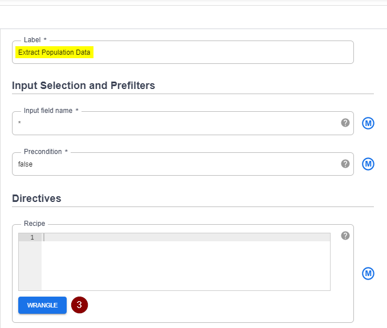
Task: Open macro option for Input field name
Action: click(x=368, y=123)
